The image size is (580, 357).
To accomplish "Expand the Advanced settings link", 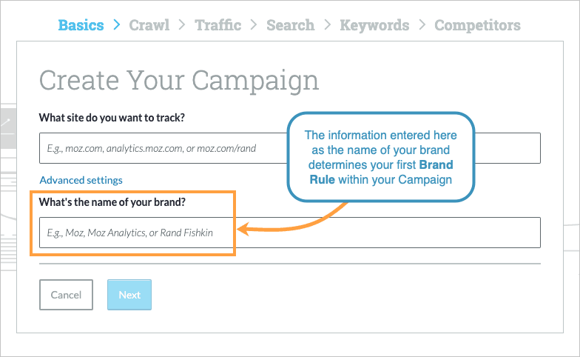I will (81, 180).
